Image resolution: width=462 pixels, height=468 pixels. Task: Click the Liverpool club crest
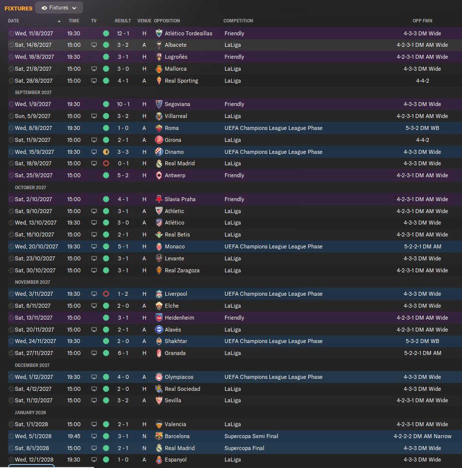click(159, 294)
